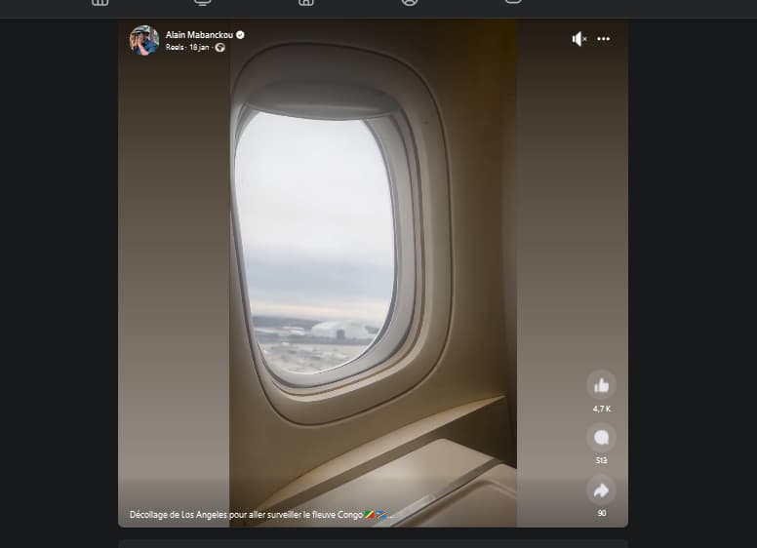
Task: Expand the caption with the trailing ellipsis
Action: coord(390,515)
